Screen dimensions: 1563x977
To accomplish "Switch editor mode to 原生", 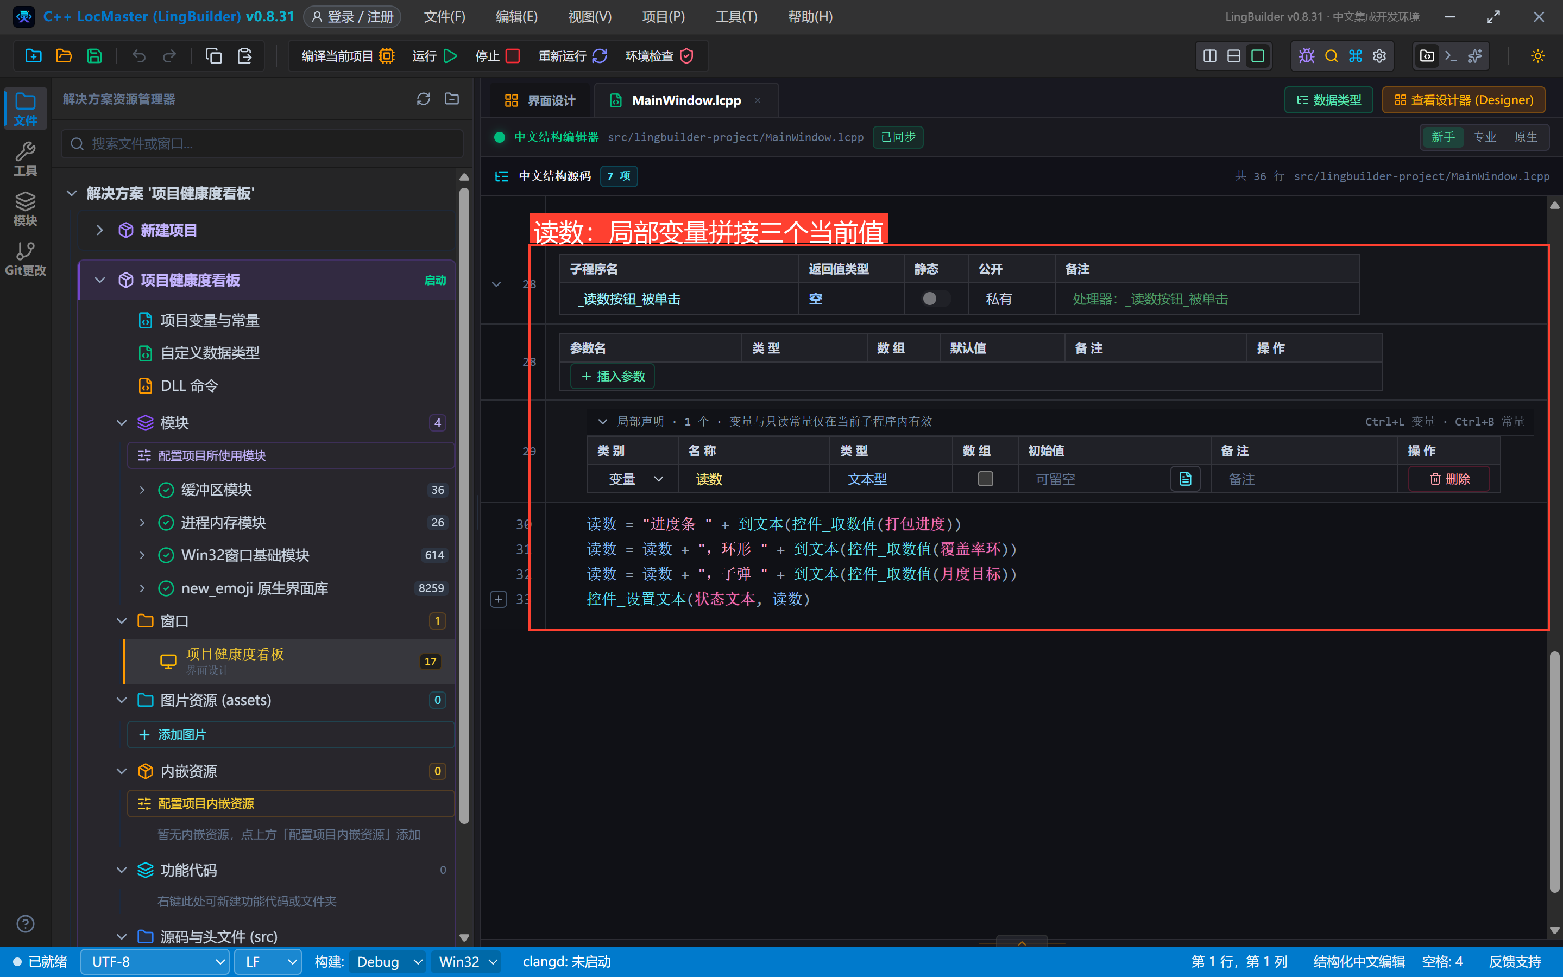I will 1526,137.
